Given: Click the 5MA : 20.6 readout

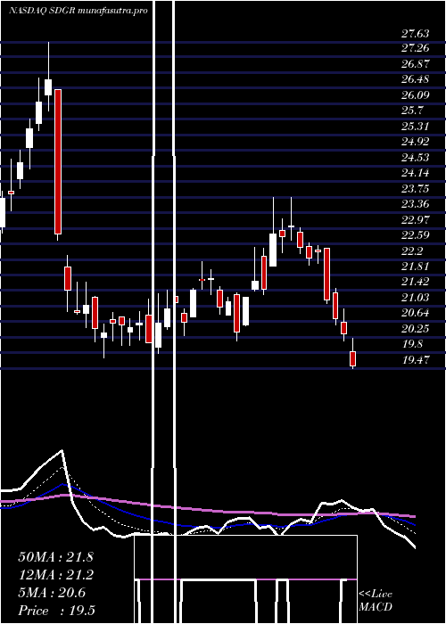Looking at the screenshot, I should pos(52,593).
